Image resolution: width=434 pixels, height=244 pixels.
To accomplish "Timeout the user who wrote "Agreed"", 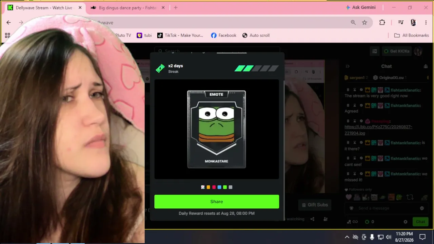I will click(x=355, y=105).
